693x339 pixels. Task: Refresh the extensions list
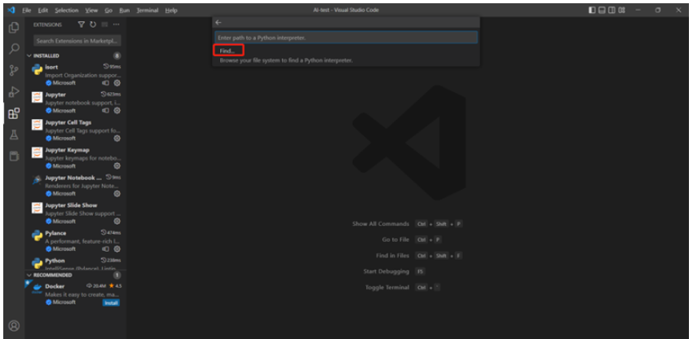point(93,24)
